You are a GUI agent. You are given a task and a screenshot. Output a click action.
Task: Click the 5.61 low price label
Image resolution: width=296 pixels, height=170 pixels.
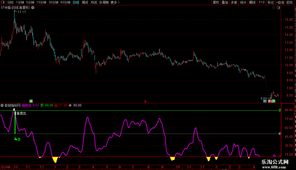tap(264, 99)
